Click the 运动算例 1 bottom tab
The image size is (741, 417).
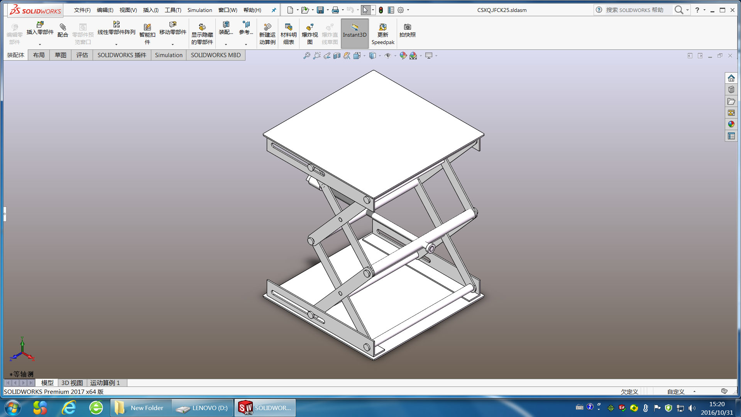(x=105, y=383)
